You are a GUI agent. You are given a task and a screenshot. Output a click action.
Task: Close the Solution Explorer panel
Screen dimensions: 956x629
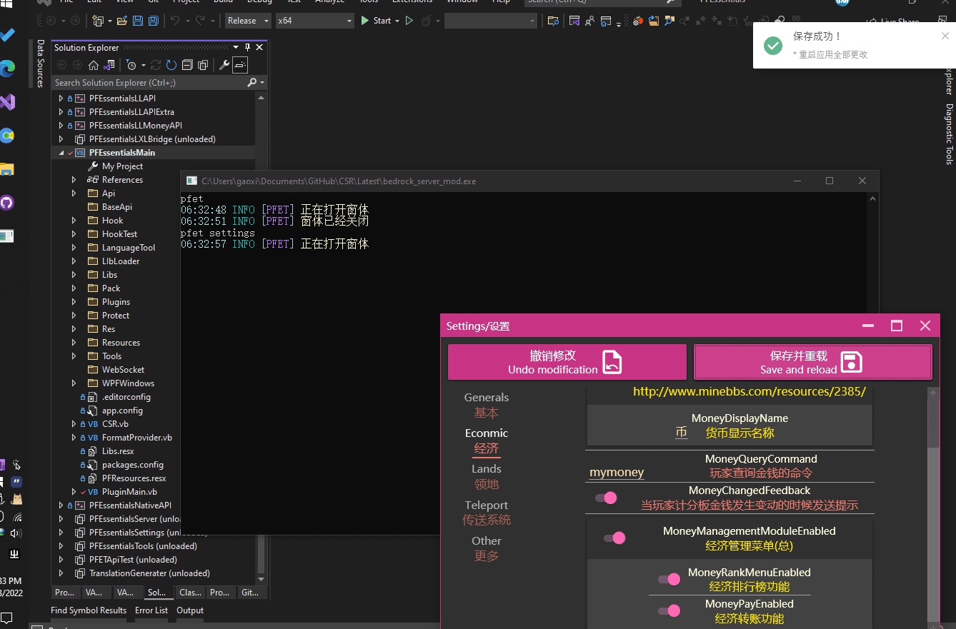259,47
